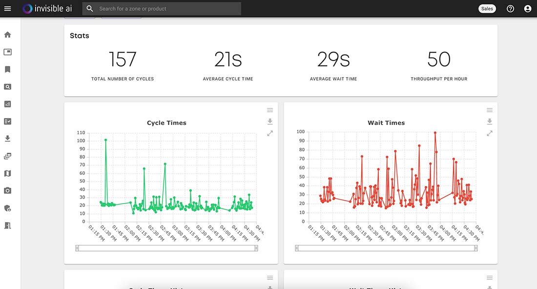Click AVERAGE WAIT TIME label

point(333,79)
